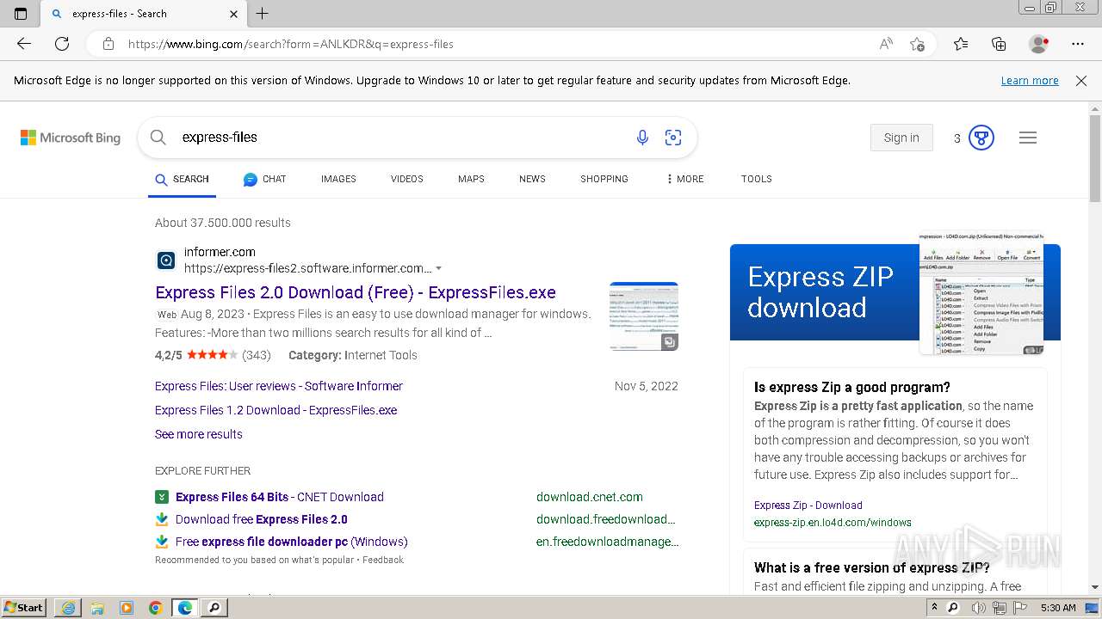Screen dimensions: 1102x619
Task: Open the Learn more link
Action: (x=1030, y=81)
